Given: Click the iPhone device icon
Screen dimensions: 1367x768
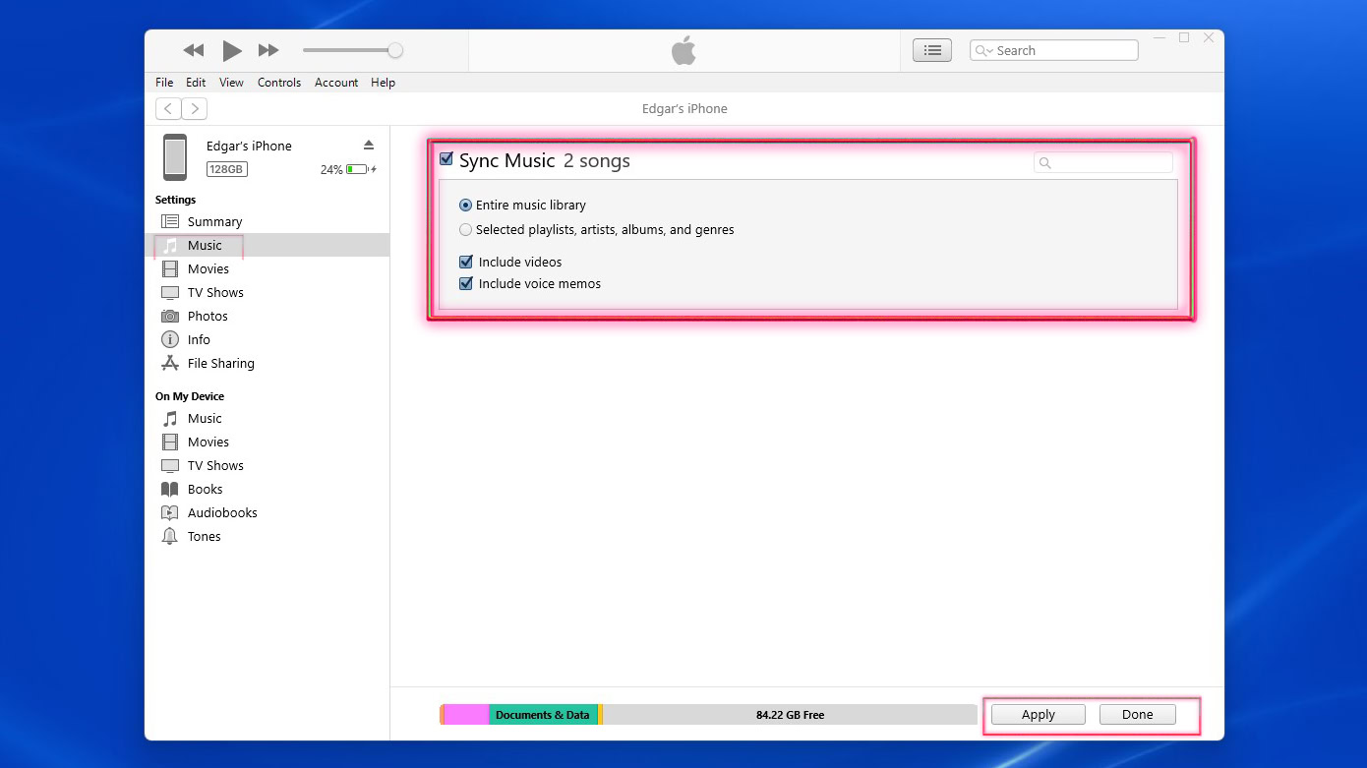Looking at the screenshot, I should 175,157.
